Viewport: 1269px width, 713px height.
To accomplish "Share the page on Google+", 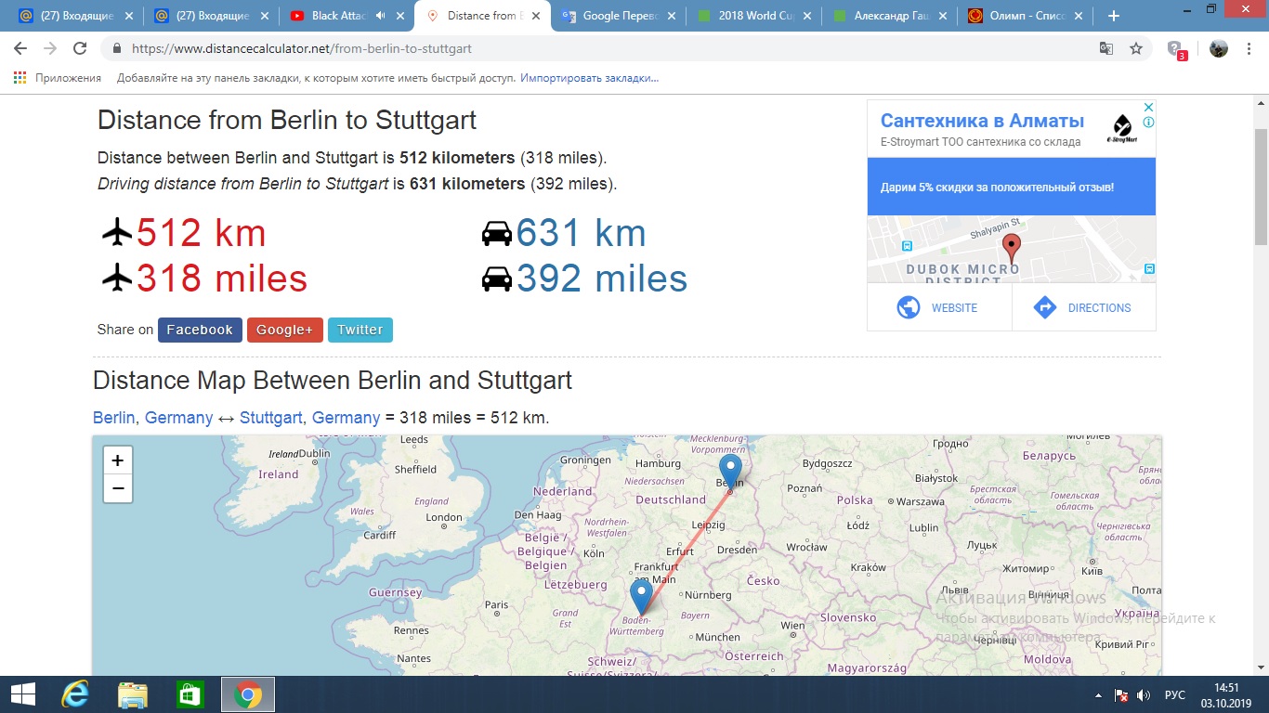I will (x=285, y=330).
